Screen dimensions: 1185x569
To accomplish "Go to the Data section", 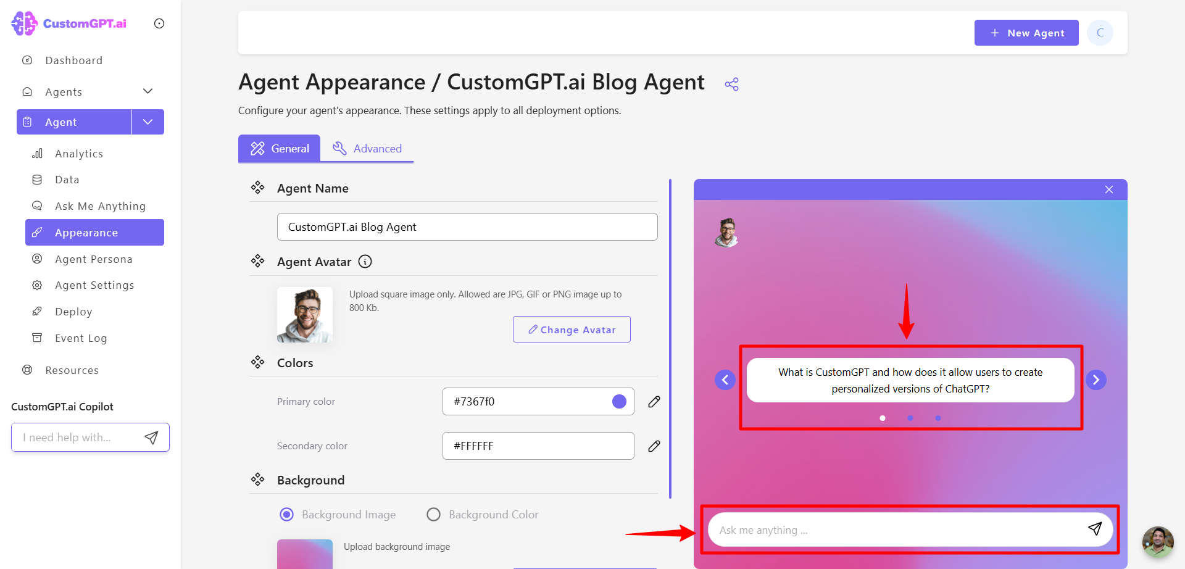I will (67, 180).
